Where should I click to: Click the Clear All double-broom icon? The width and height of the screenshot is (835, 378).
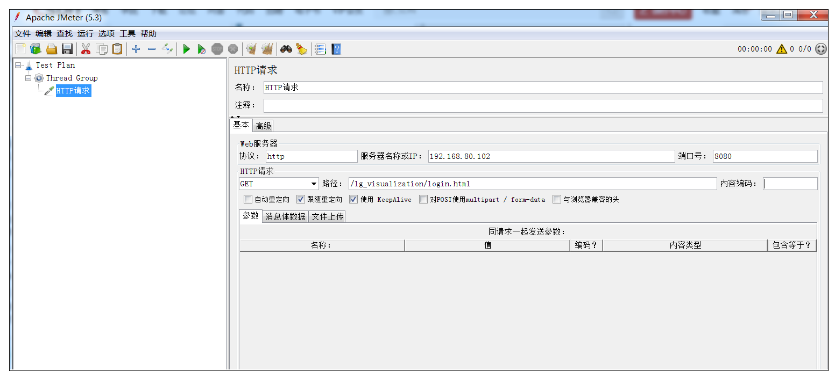[x=267, y=49]
